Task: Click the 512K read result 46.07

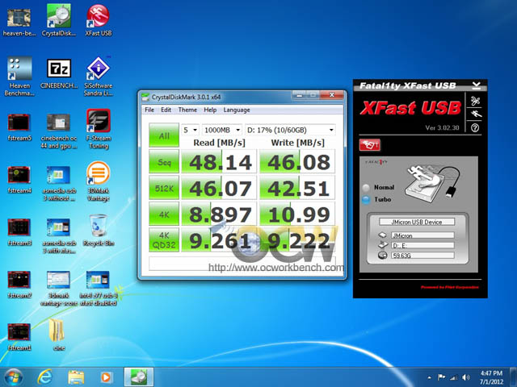Action: pos(219,188)
